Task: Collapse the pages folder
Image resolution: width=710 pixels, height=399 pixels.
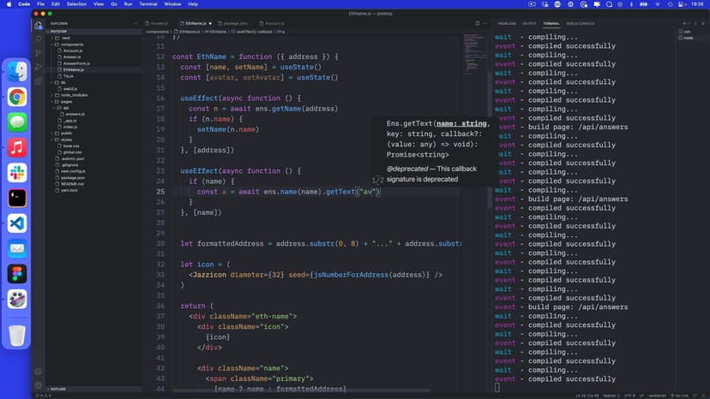Action: tap(67, 101)
